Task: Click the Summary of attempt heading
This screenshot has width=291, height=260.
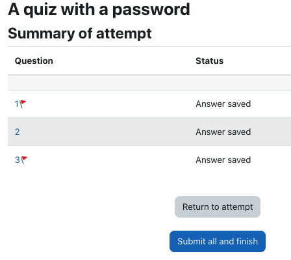Action: tap(80, 34)
